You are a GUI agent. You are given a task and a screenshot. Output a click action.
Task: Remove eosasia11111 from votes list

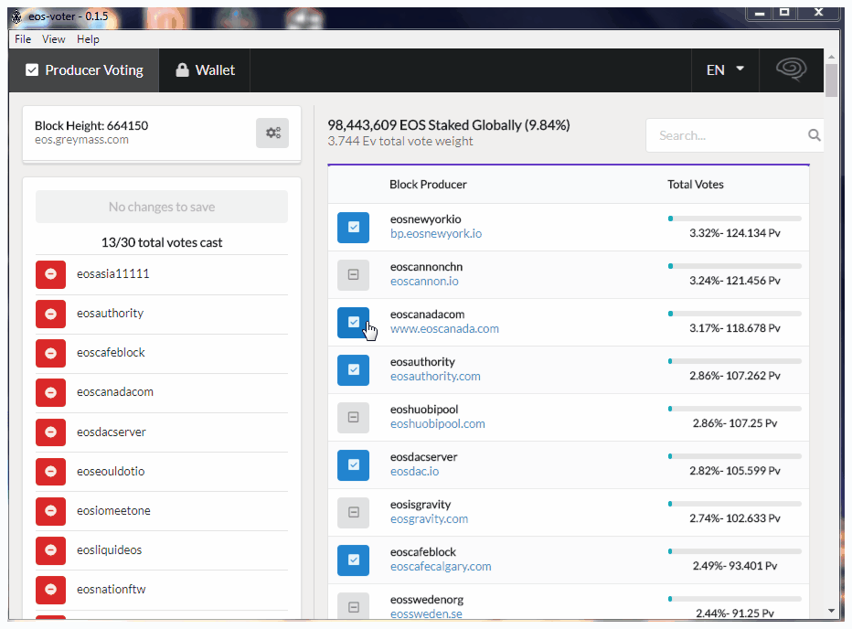coord(50,274)
